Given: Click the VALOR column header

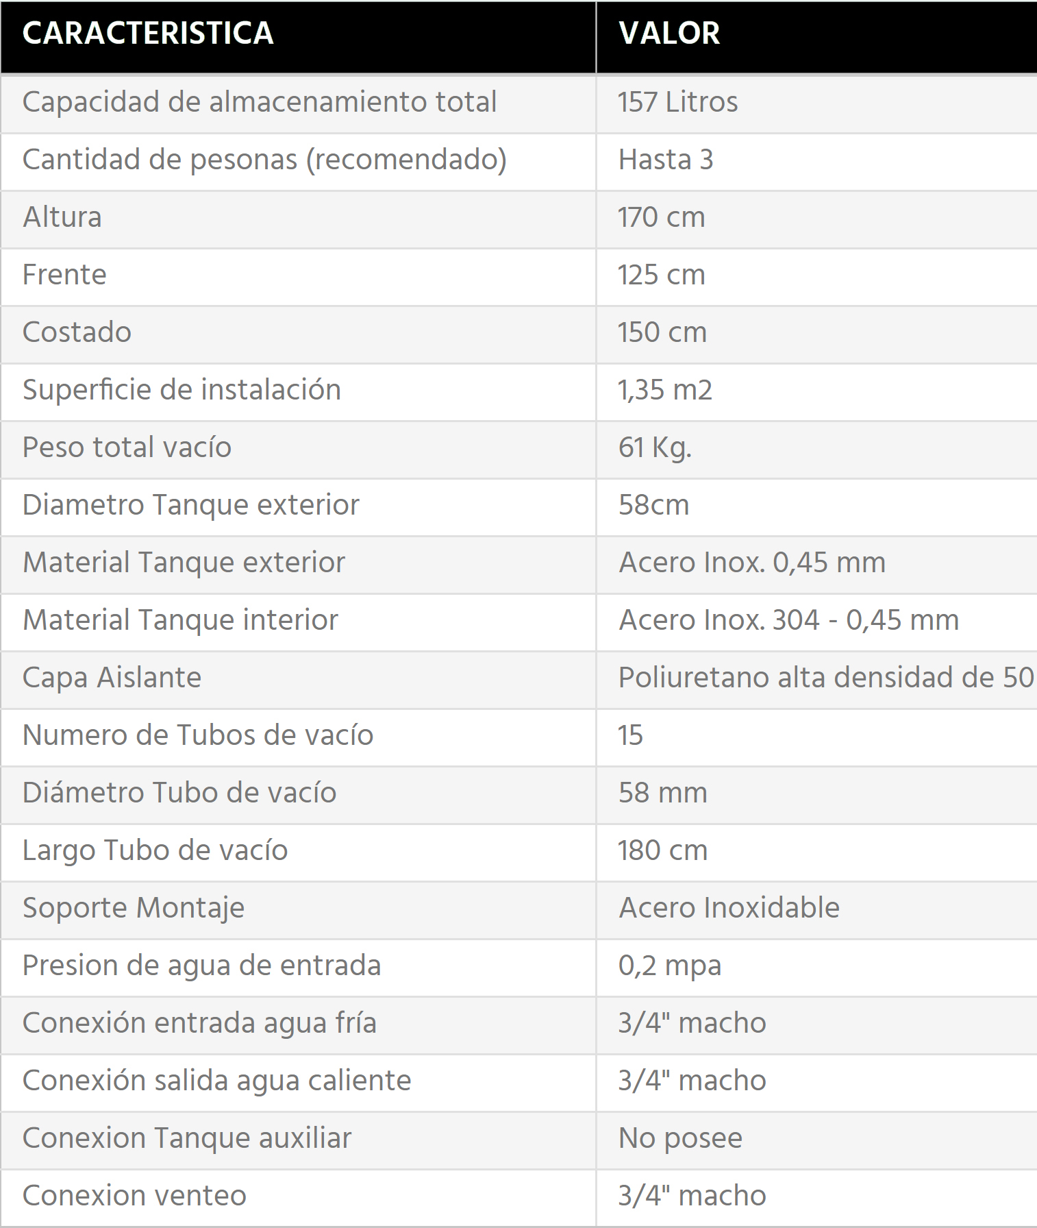Looking at the screenshot, I should pyautogui.click(x=669, y=34).
